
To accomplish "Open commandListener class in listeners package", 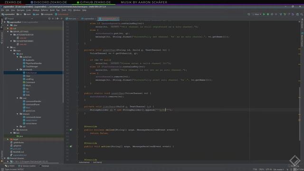I will [x=33, y=117].
